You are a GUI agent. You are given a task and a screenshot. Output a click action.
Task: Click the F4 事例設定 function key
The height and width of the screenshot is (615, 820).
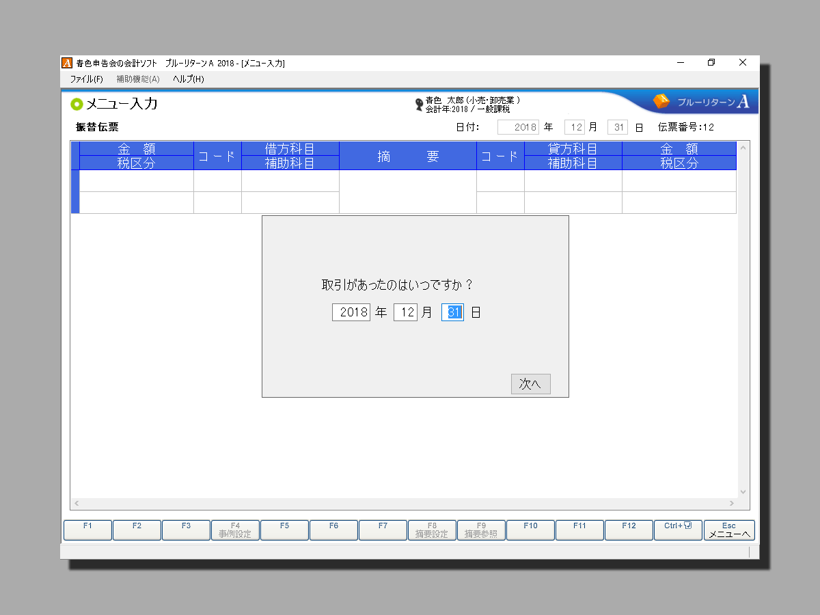point(235,530)
